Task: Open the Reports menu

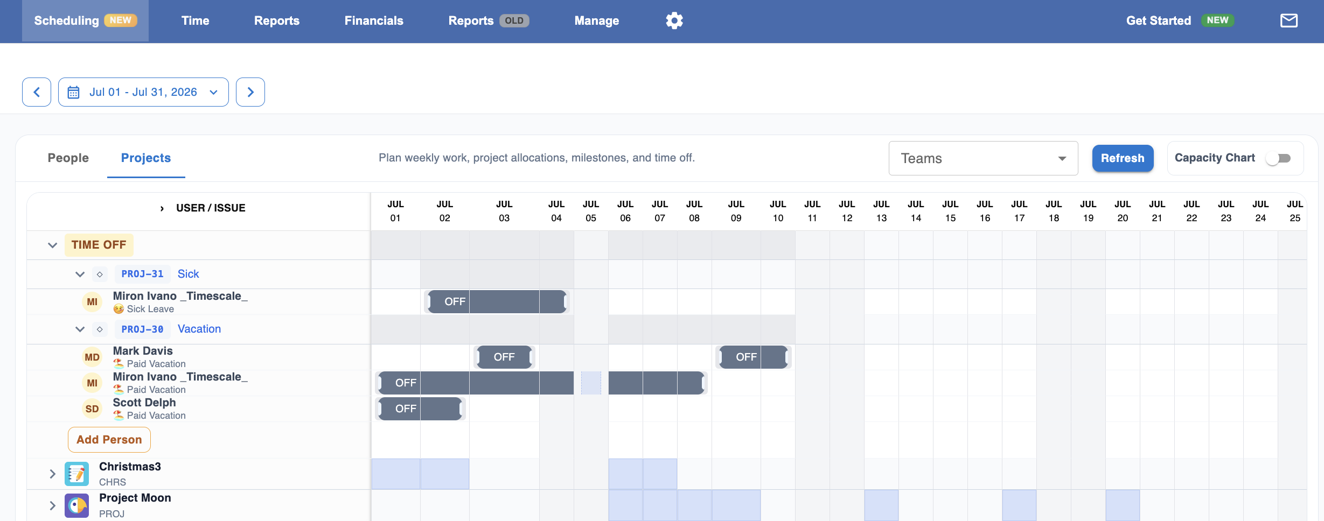Action: (277, 20)
